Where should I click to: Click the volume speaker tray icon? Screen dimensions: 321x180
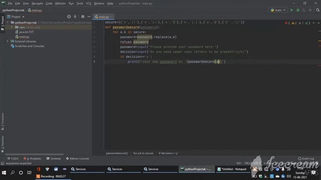(289, 176)
